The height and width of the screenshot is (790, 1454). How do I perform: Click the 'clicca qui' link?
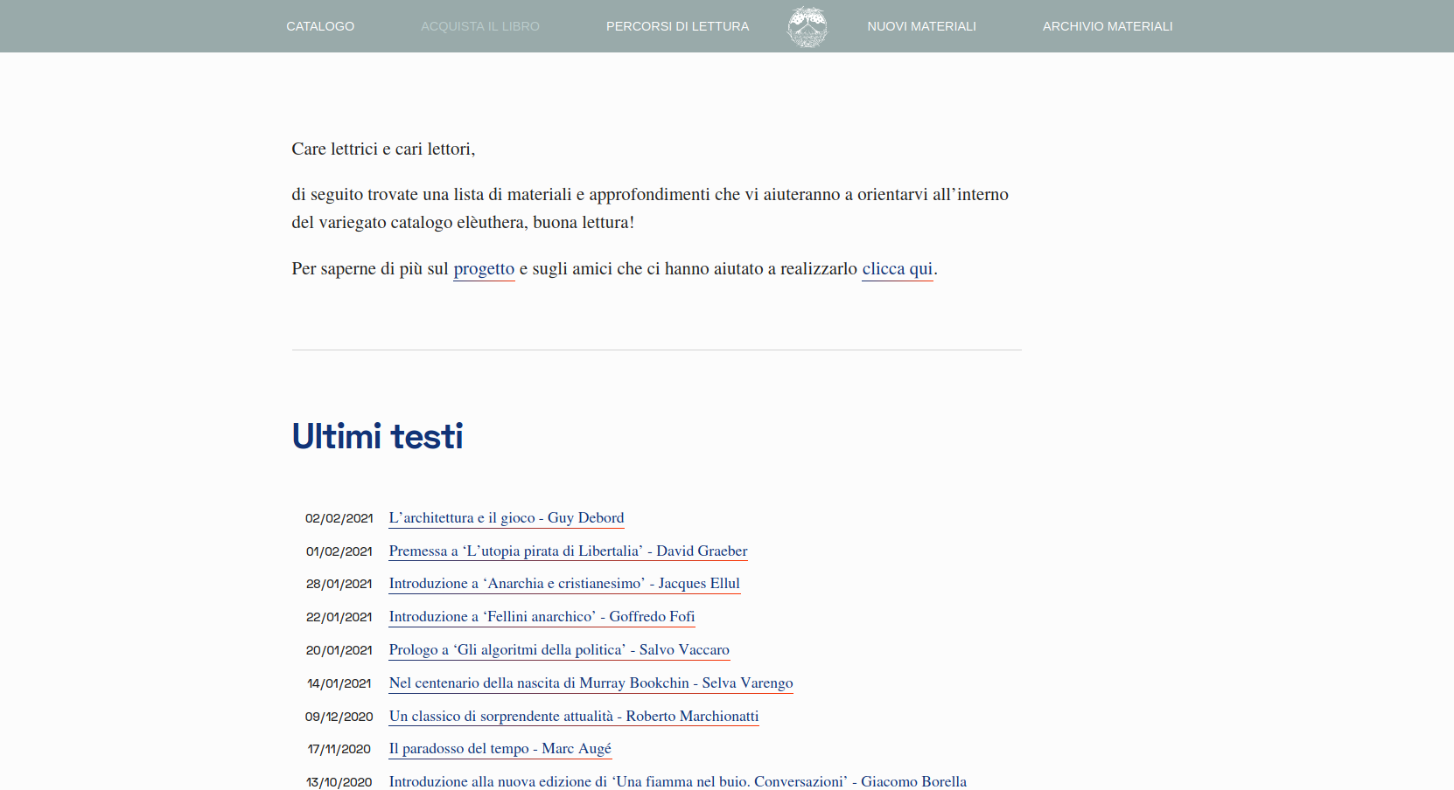tap(897, 269)
